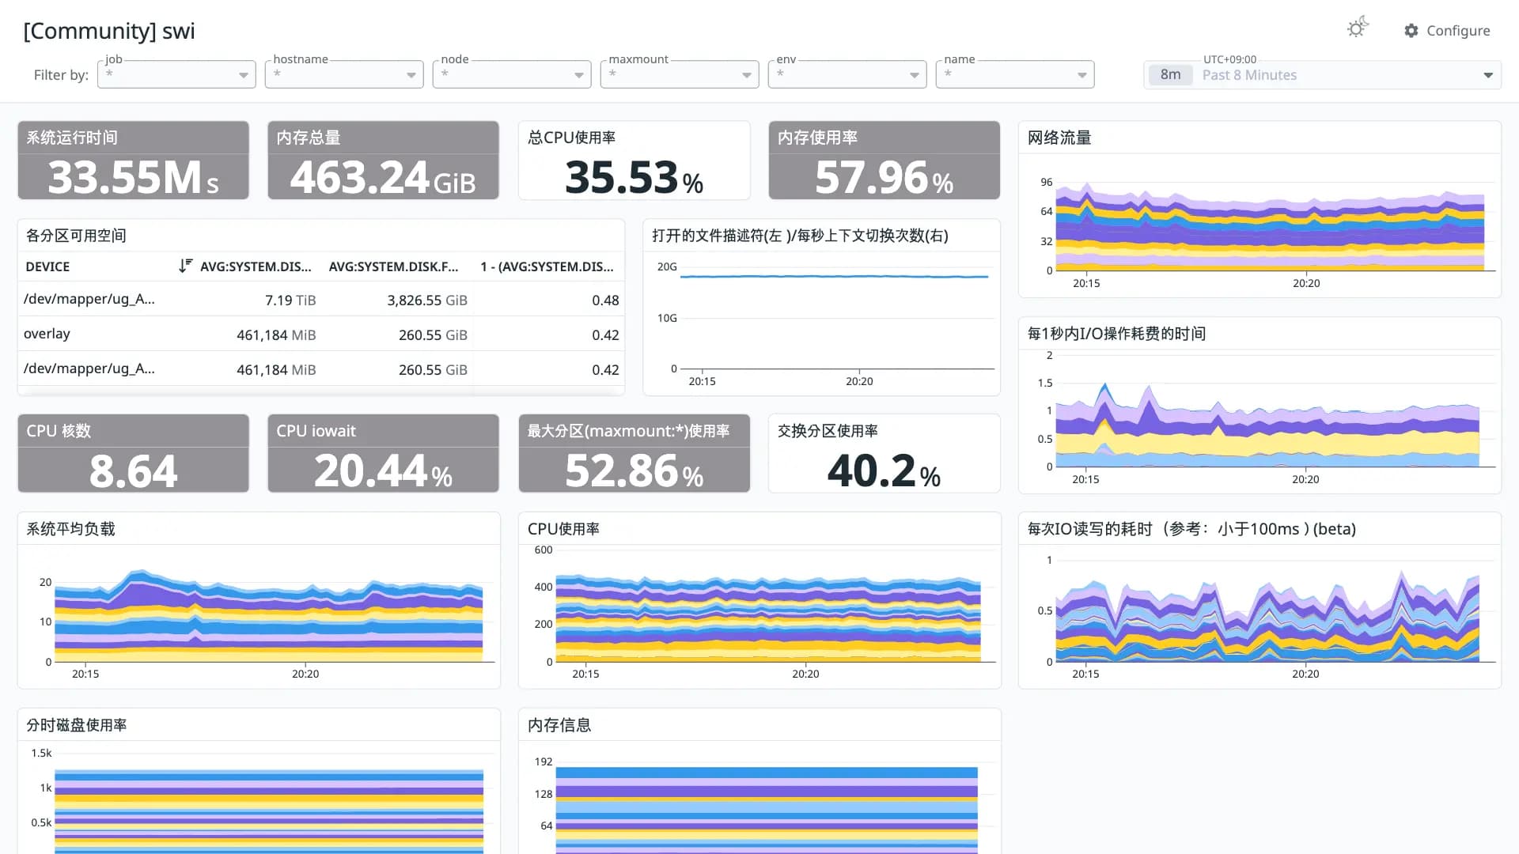
Task: Open the name filter dropdown
Action: pyautogui.click(x=1015, y=75)
